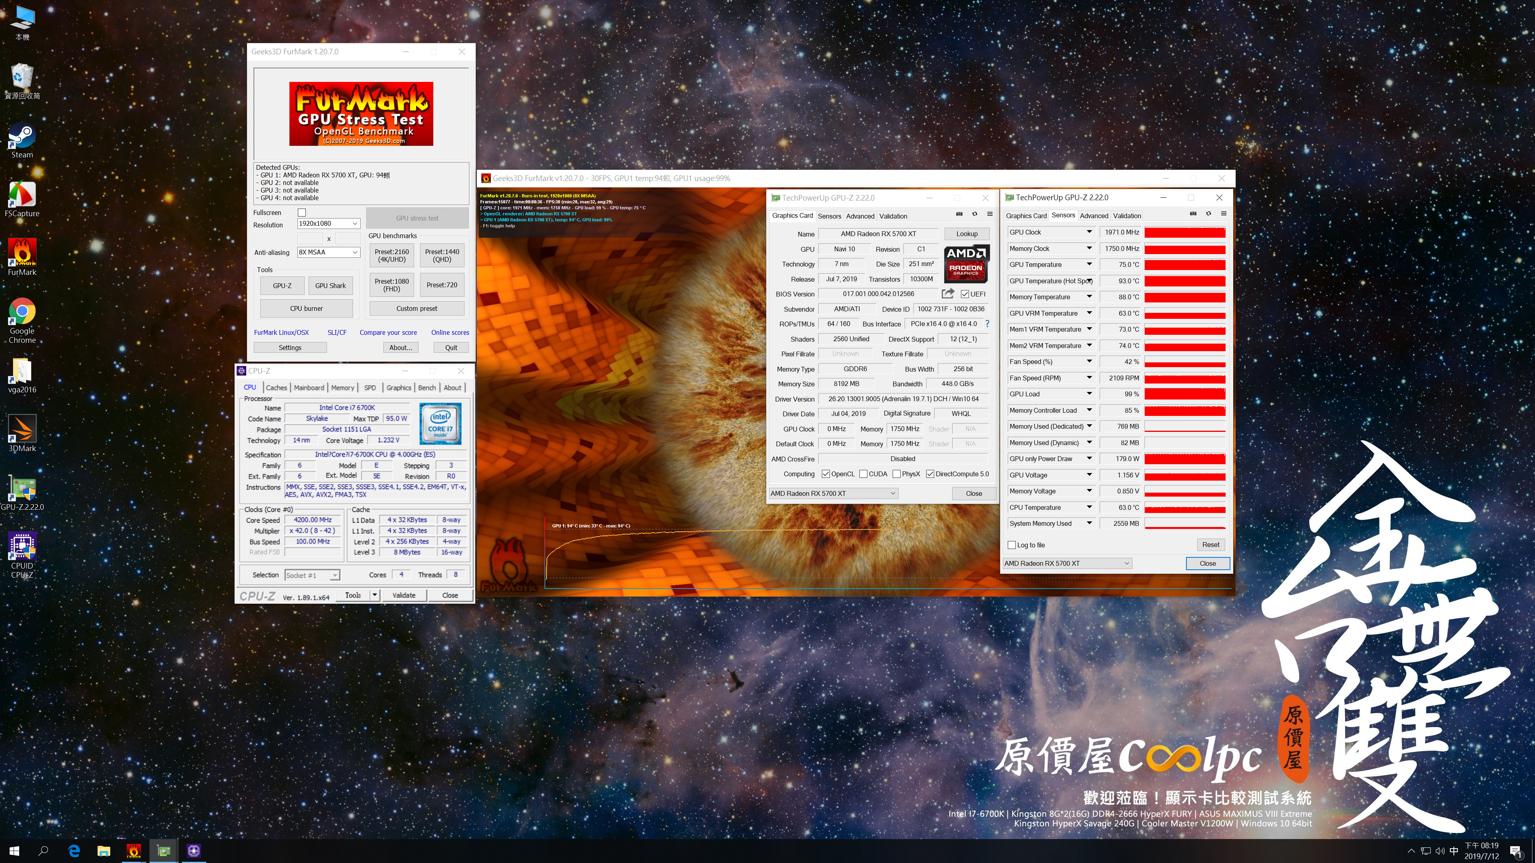The width and height of the screenshot is (1535, 863).
Task: Enable the Log to file checkbox
Action: click(x=1012, y=545)
